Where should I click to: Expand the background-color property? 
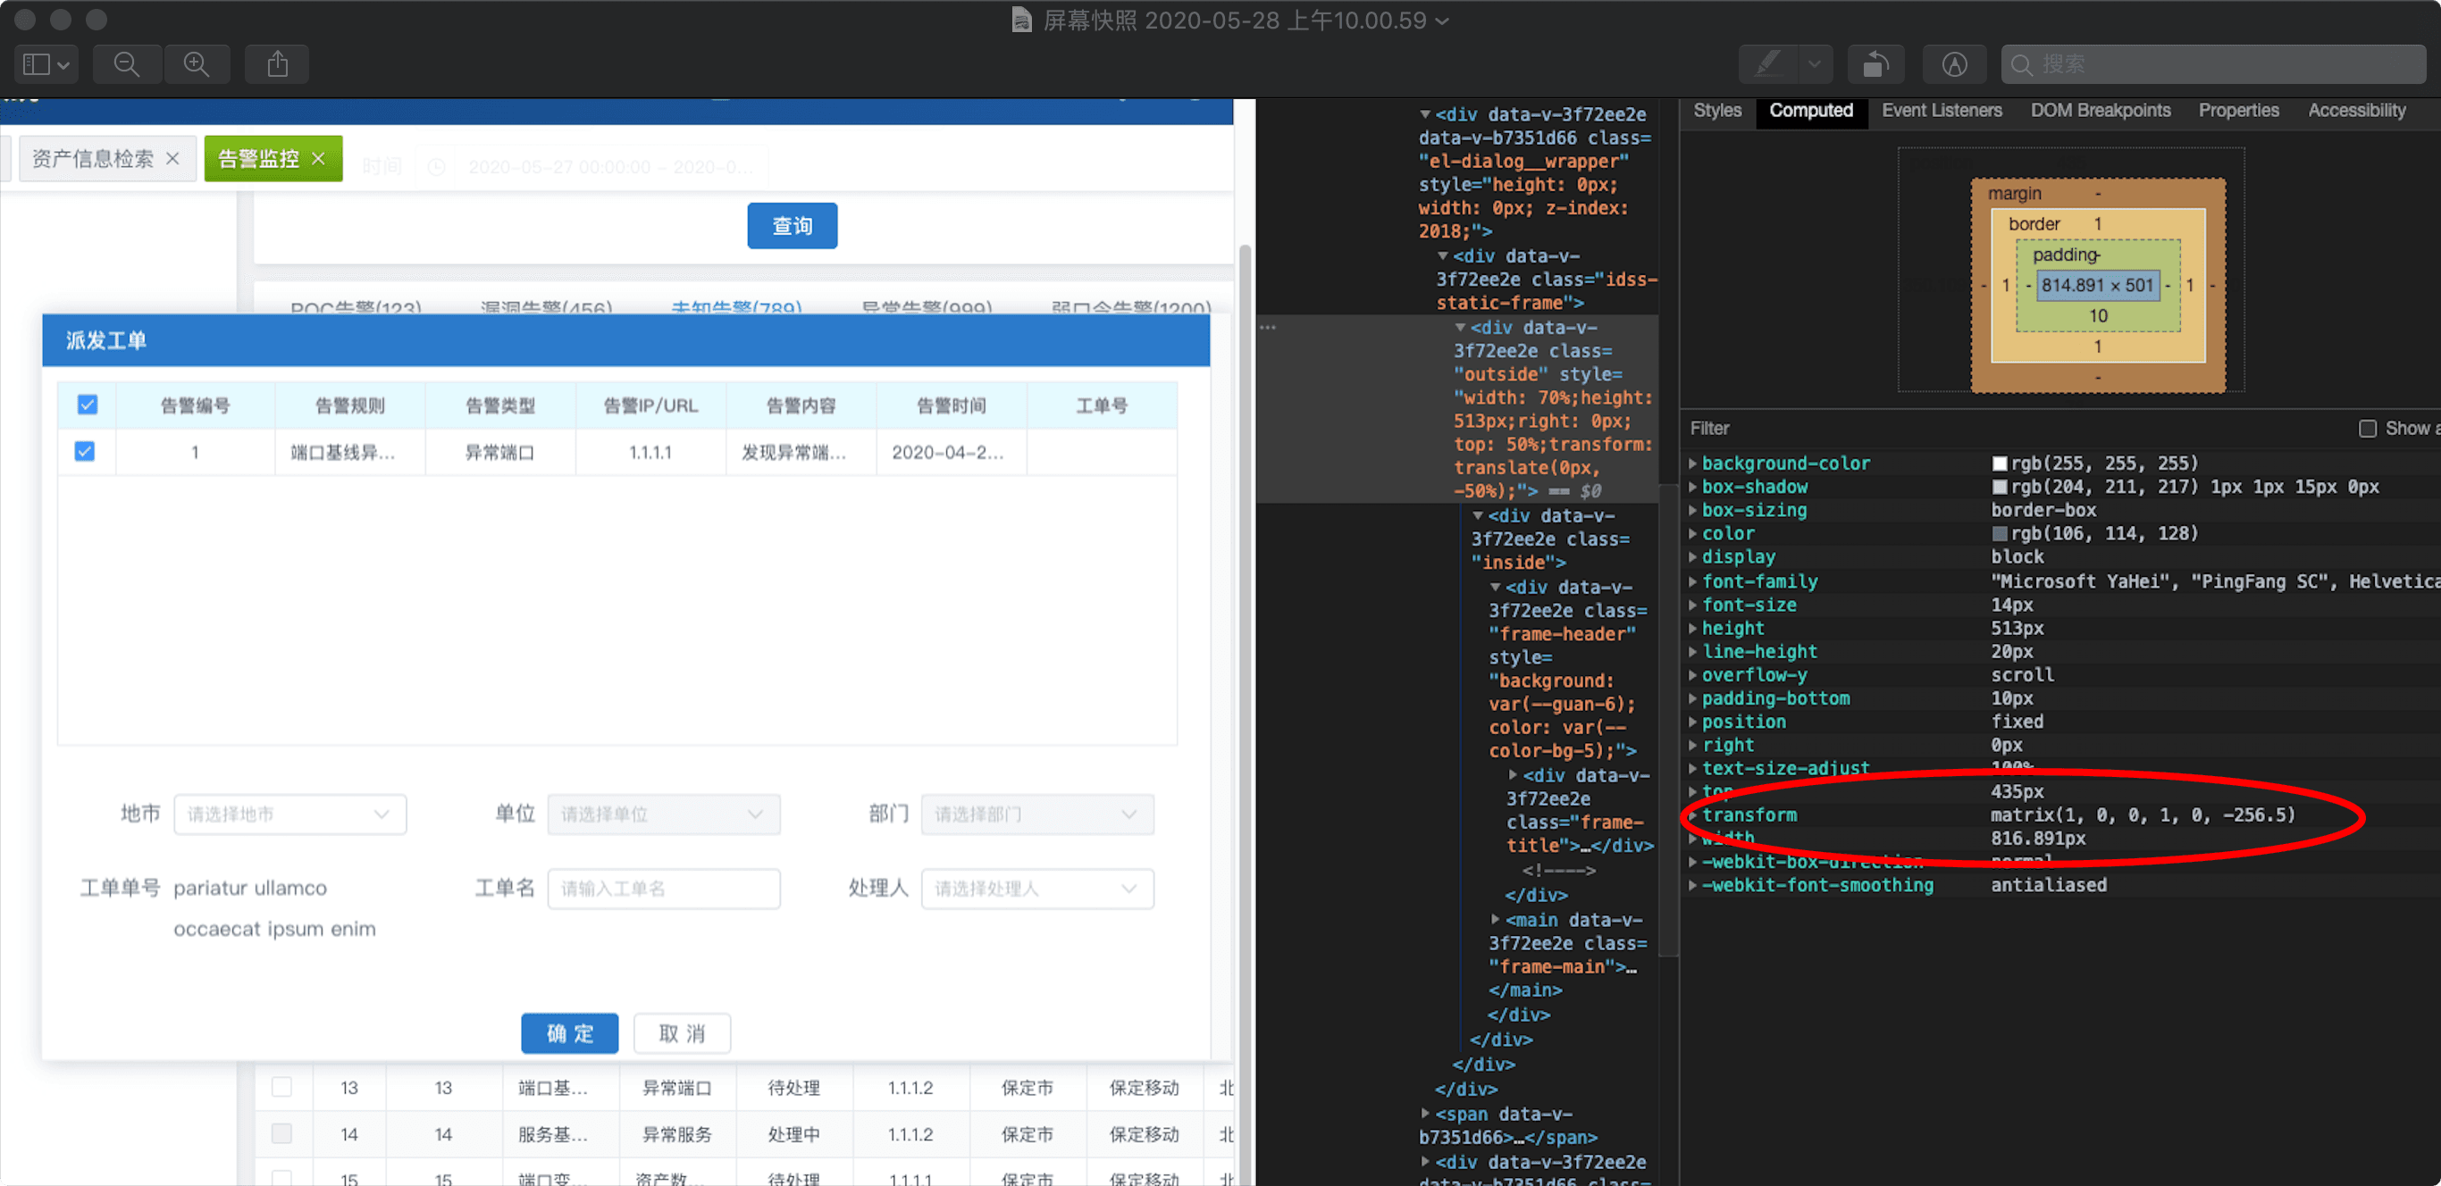[1692, 464]
